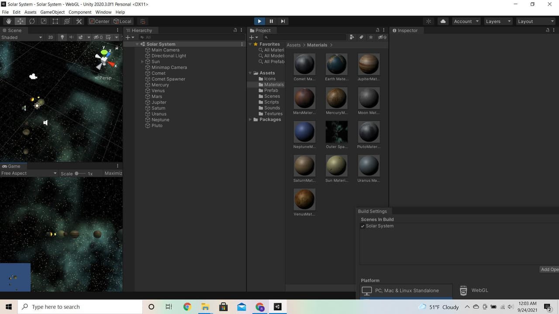
Task: Expand the Sun object in Hierarchy
Action: coord(142,61)
